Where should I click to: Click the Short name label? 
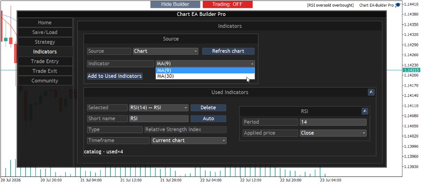coord(107,119)
